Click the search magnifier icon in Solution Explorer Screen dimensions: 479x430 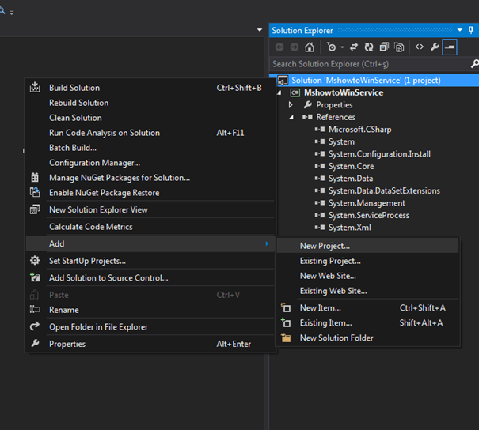(474, 64)
